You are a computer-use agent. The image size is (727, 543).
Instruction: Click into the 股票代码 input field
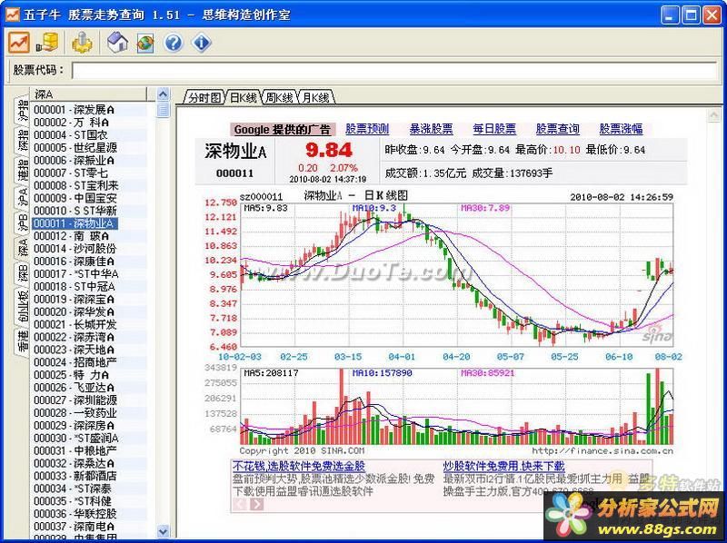[394, 71]
